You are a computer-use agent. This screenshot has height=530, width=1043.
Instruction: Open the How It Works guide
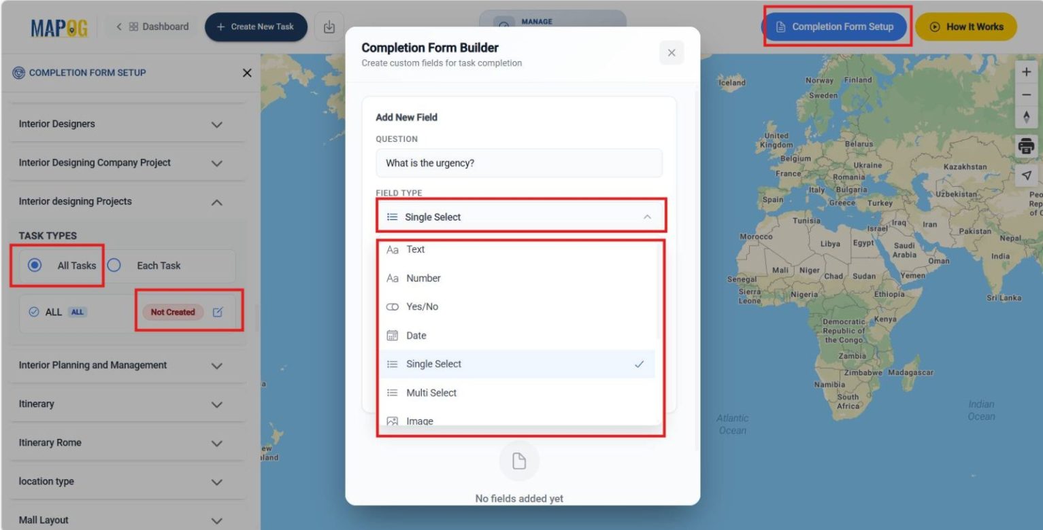pos(966,27)
